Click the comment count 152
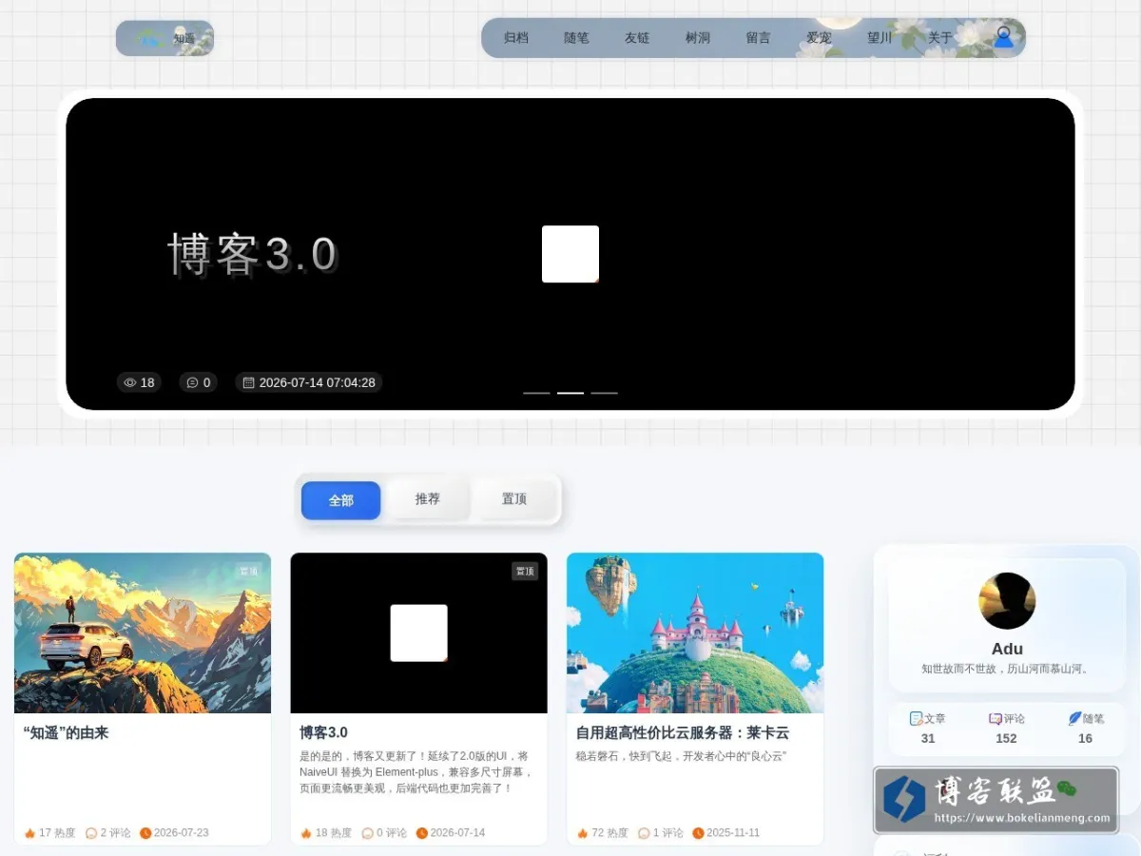This screenshot has width=1141, height=856. pos(1006,738)
